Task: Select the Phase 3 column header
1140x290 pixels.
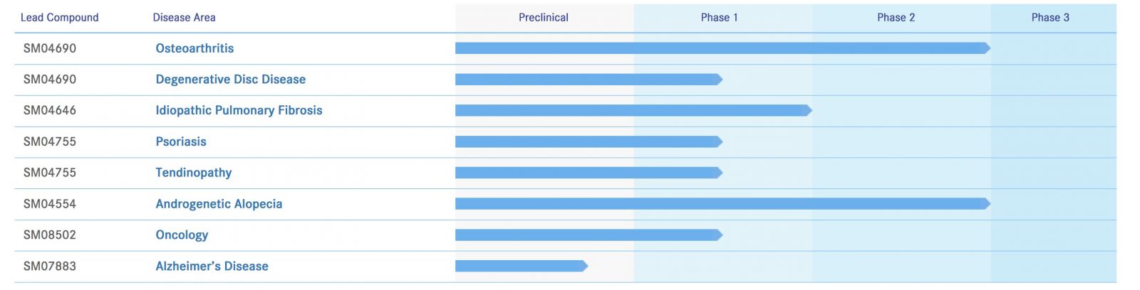Action: point(1050,18)
